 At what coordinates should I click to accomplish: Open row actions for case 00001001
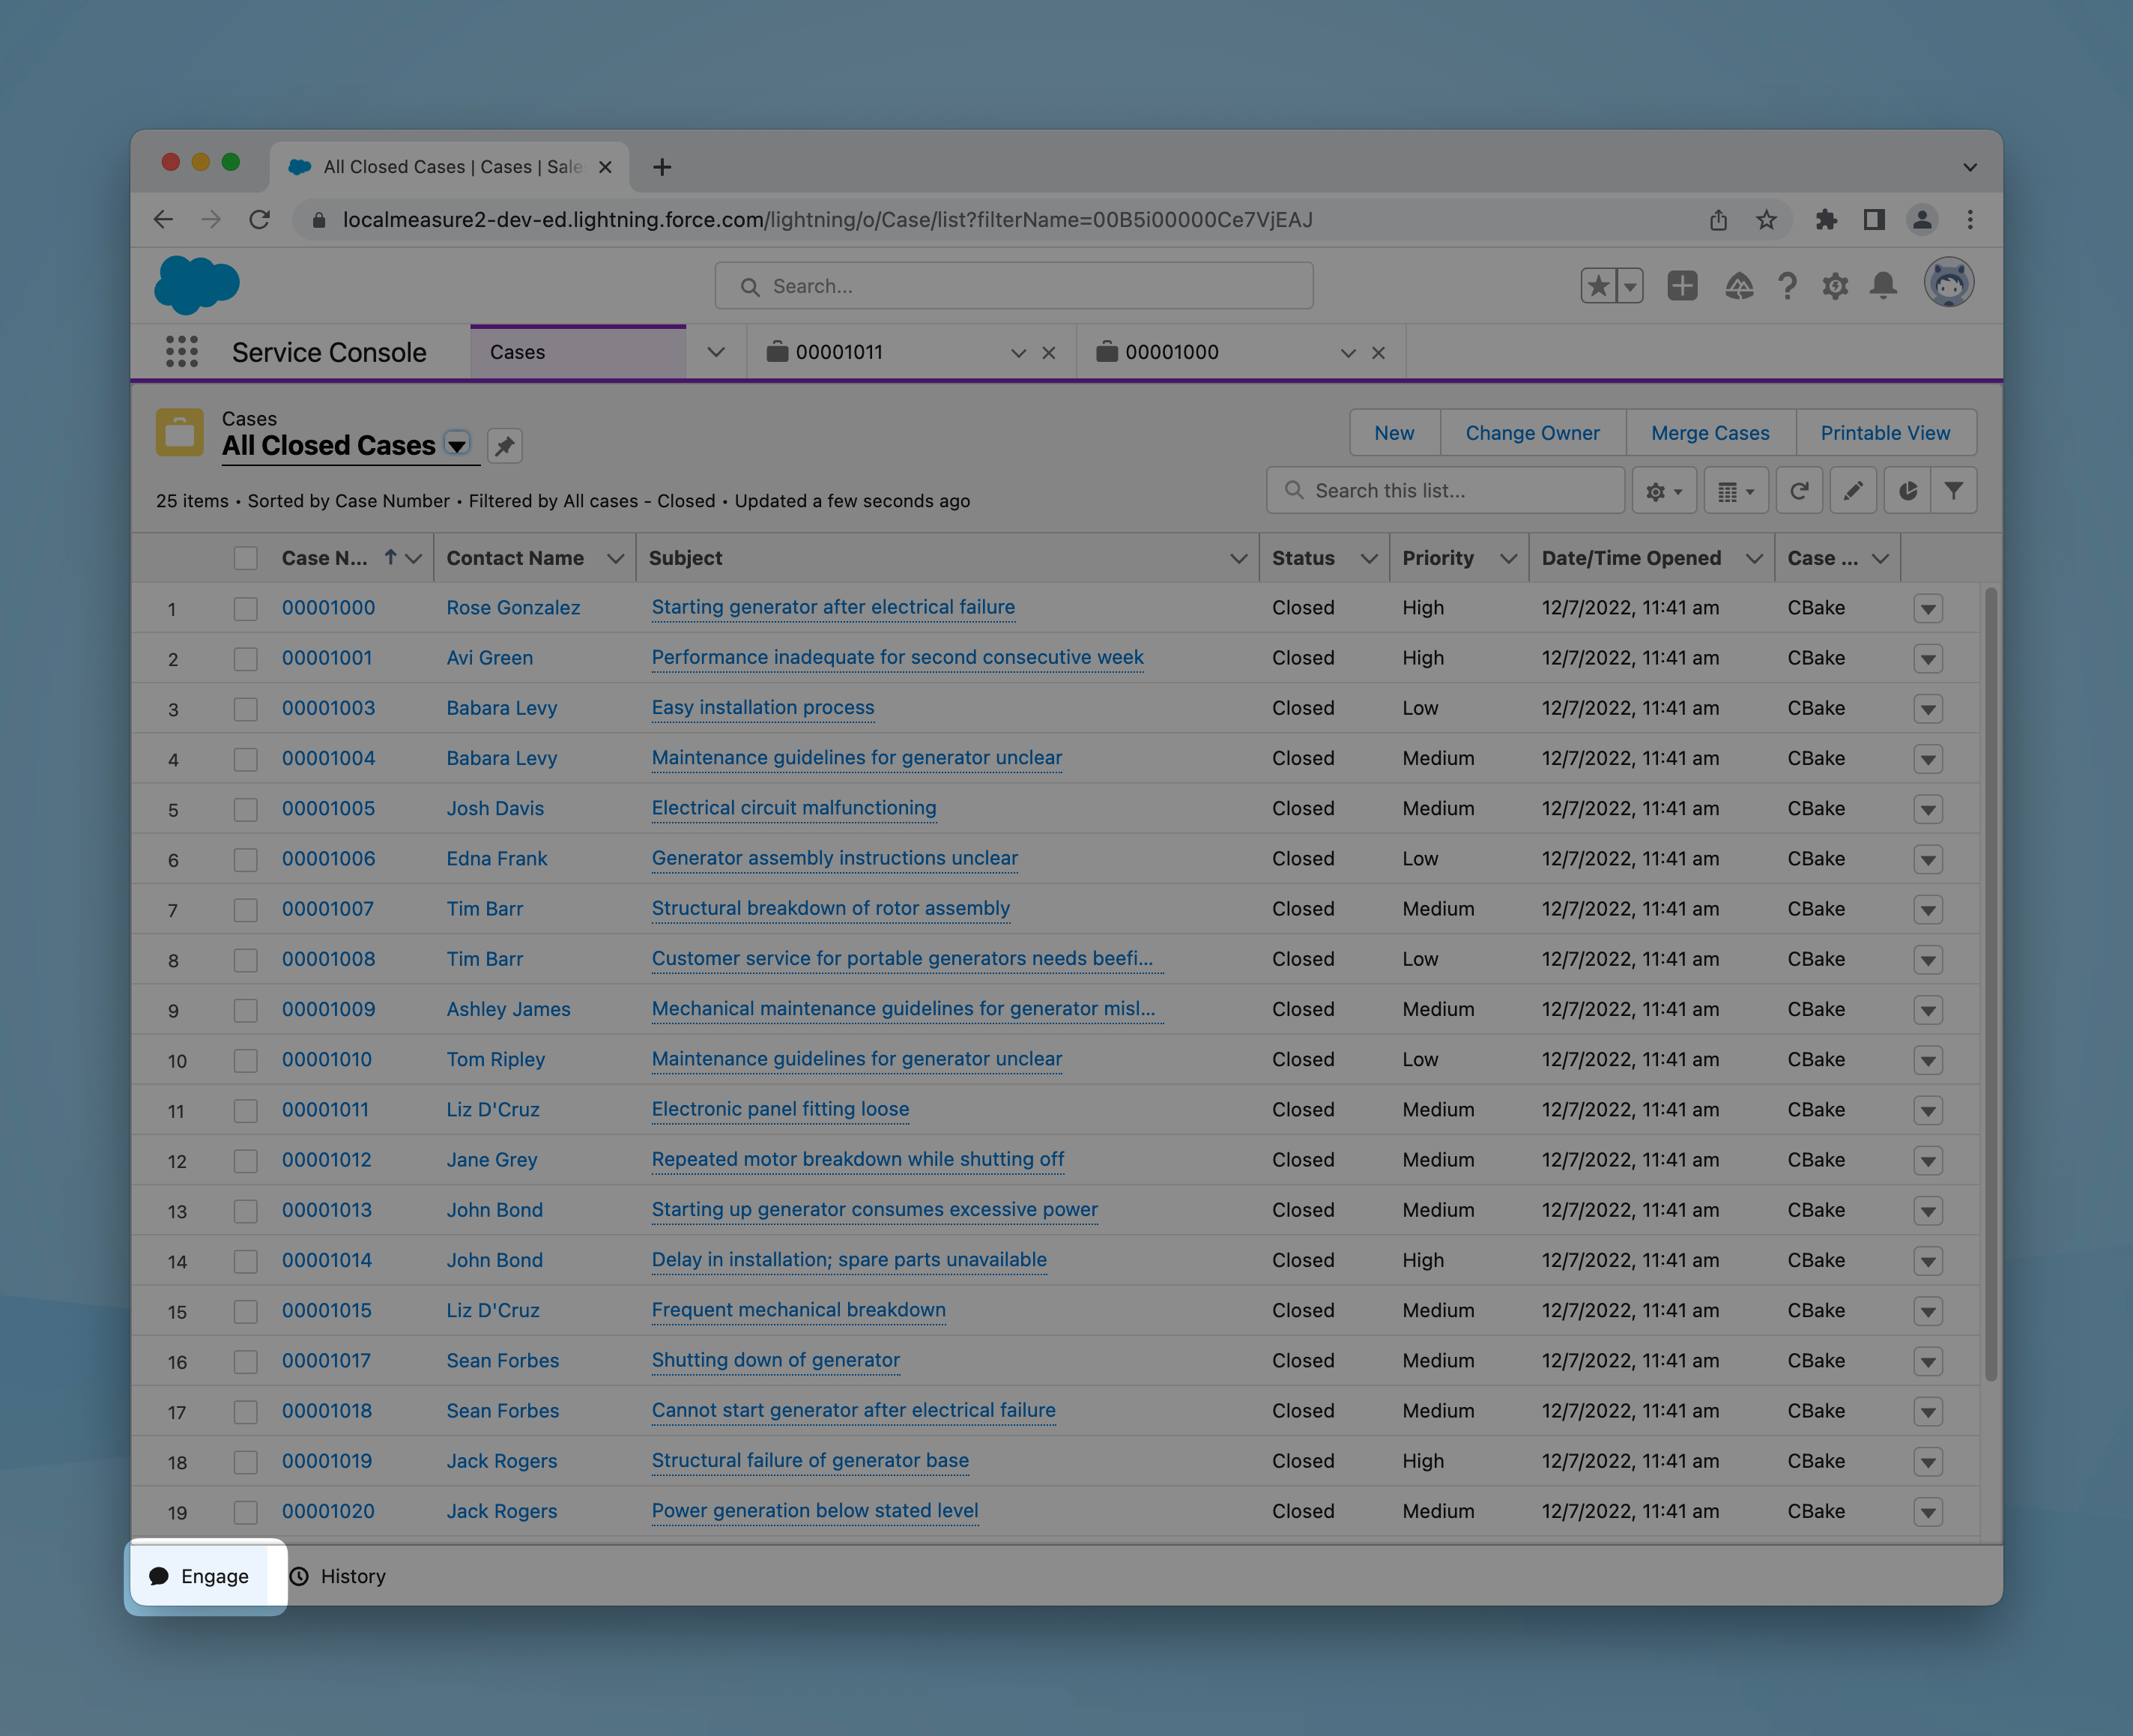point(1927,659)
